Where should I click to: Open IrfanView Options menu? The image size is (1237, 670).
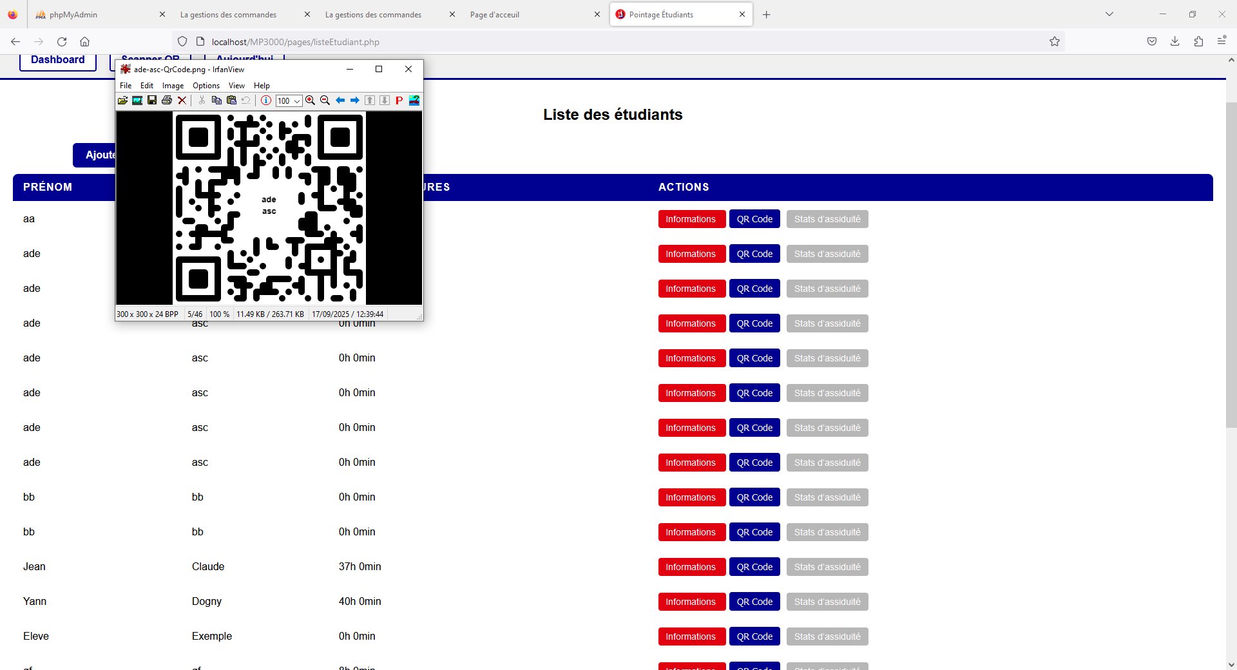click(206, 86)
